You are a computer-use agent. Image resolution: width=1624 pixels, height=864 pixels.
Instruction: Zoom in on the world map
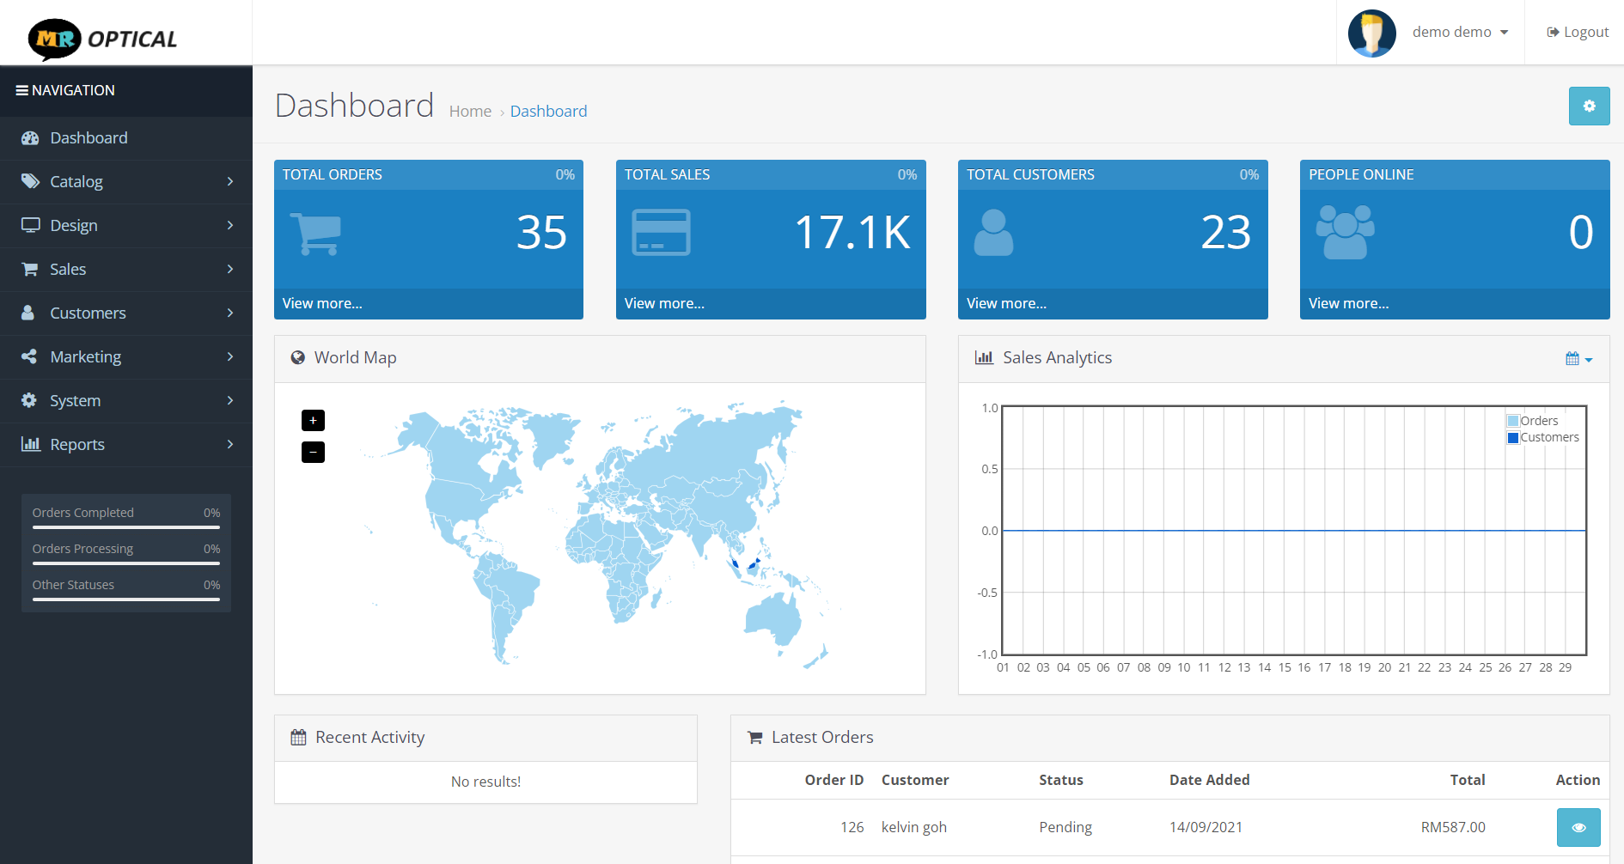coord(313,420)
